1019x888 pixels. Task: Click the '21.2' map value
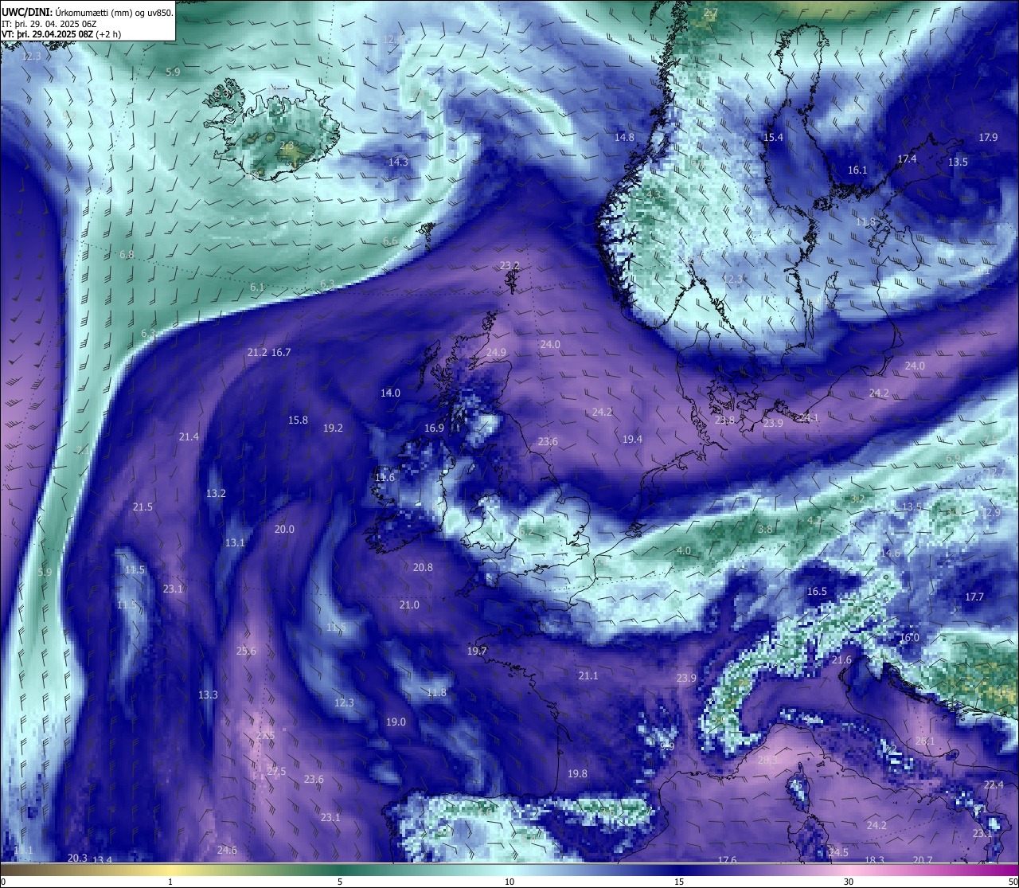pos(257,352)
